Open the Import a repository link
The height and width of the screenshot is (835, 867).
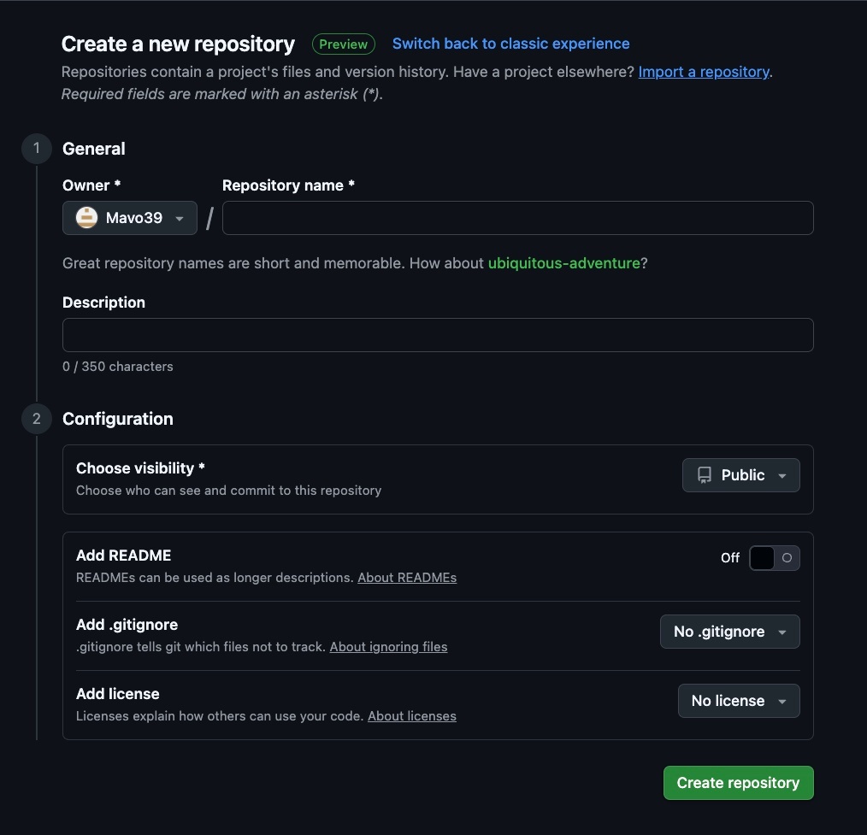pos(704,72)
